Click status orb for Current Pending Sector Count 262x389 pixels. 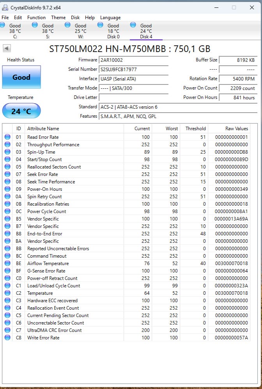tap(7, 316)
